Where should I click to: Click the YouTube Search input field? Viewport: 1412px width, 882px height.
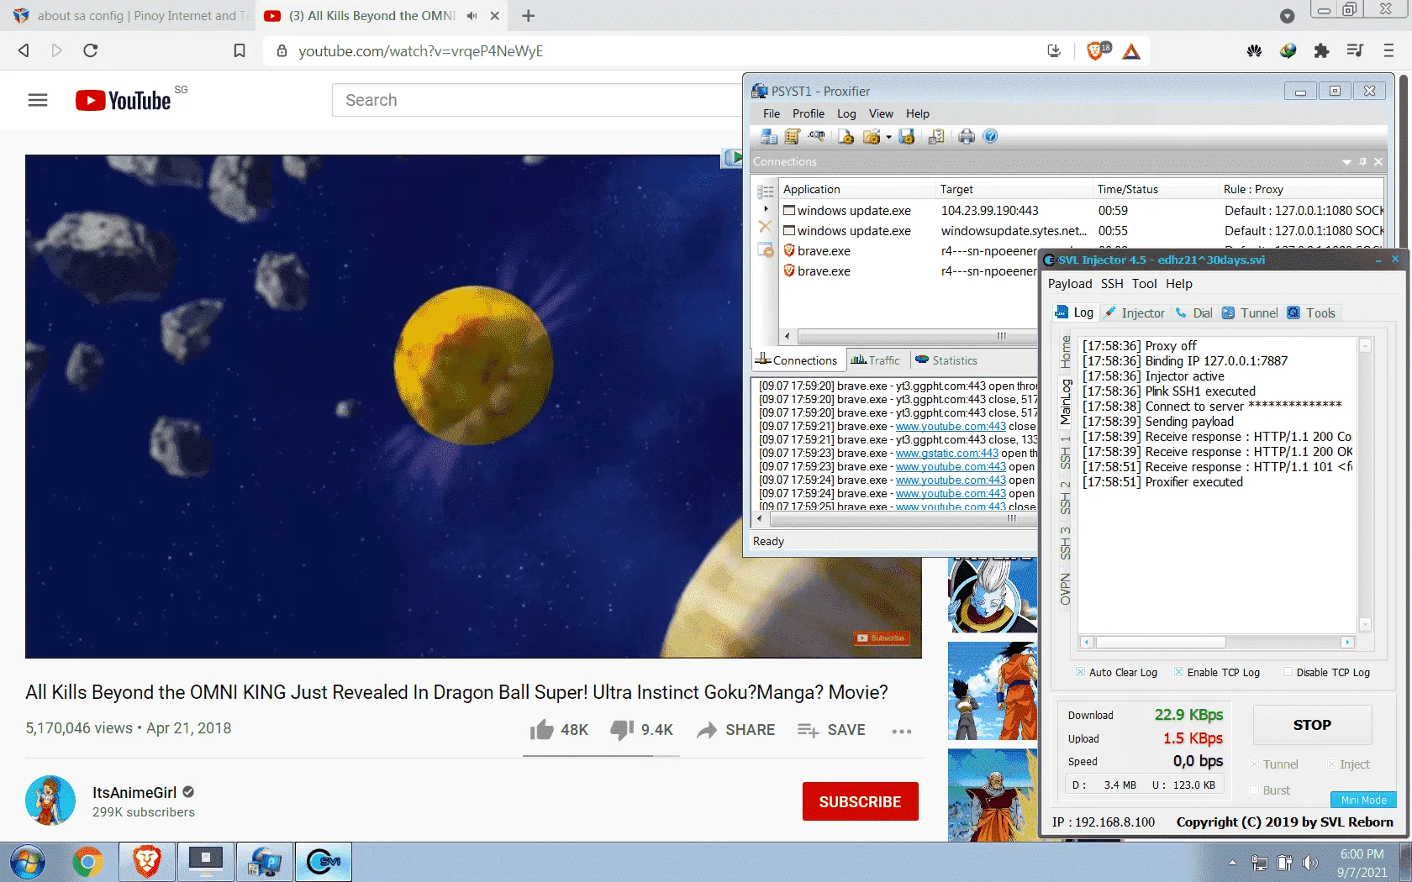(x=538, y=100)
